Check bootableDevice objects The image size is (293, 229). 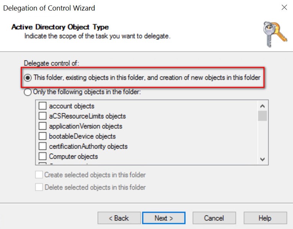[x=43, y=136]
